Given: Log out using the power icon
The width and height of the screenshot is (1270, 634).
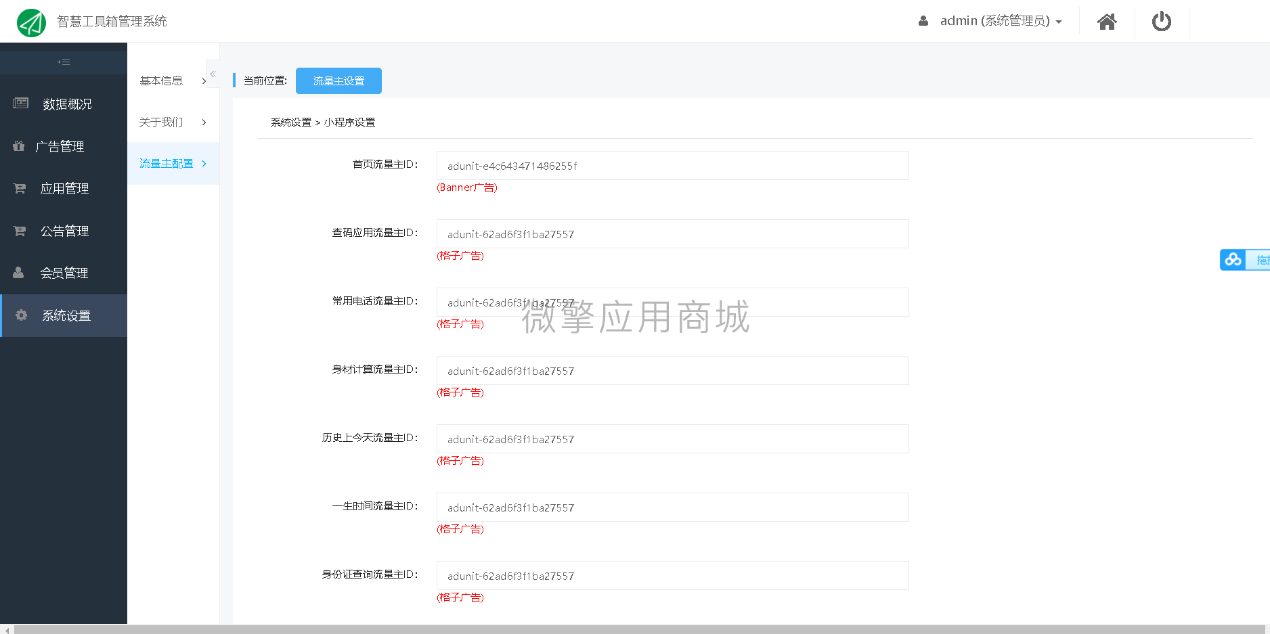Looking at the screenshot, I should coord(1162,21).
